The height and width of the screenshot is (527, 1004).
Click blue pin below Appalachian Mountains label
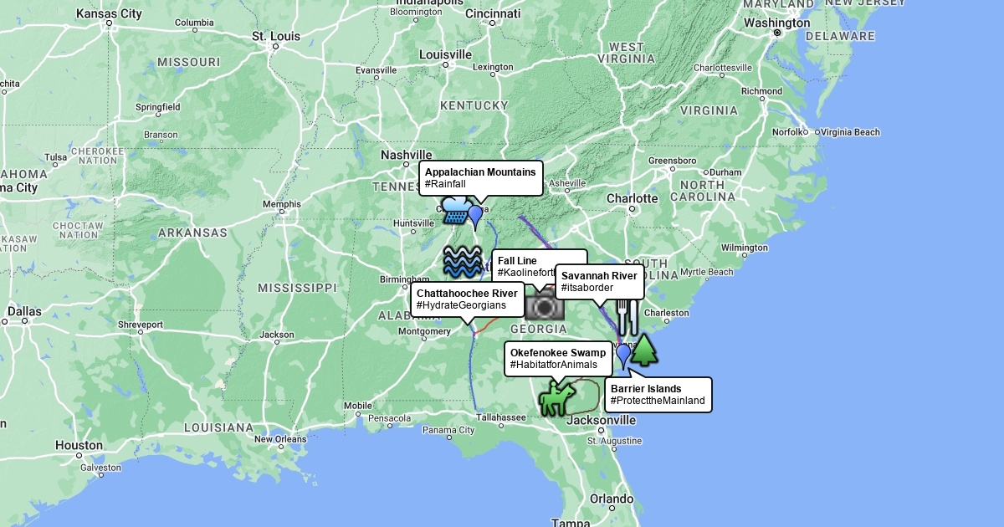click(475, 217)
